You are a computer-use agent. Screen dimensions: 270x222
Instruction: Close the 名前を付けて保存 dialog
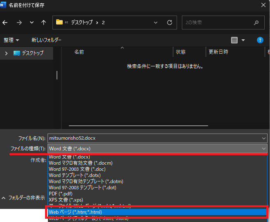tap(263, 5)
